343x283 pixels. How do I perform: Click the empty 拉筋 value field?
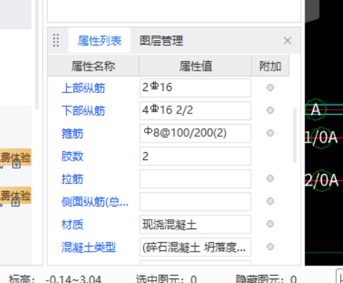point(195,179)
